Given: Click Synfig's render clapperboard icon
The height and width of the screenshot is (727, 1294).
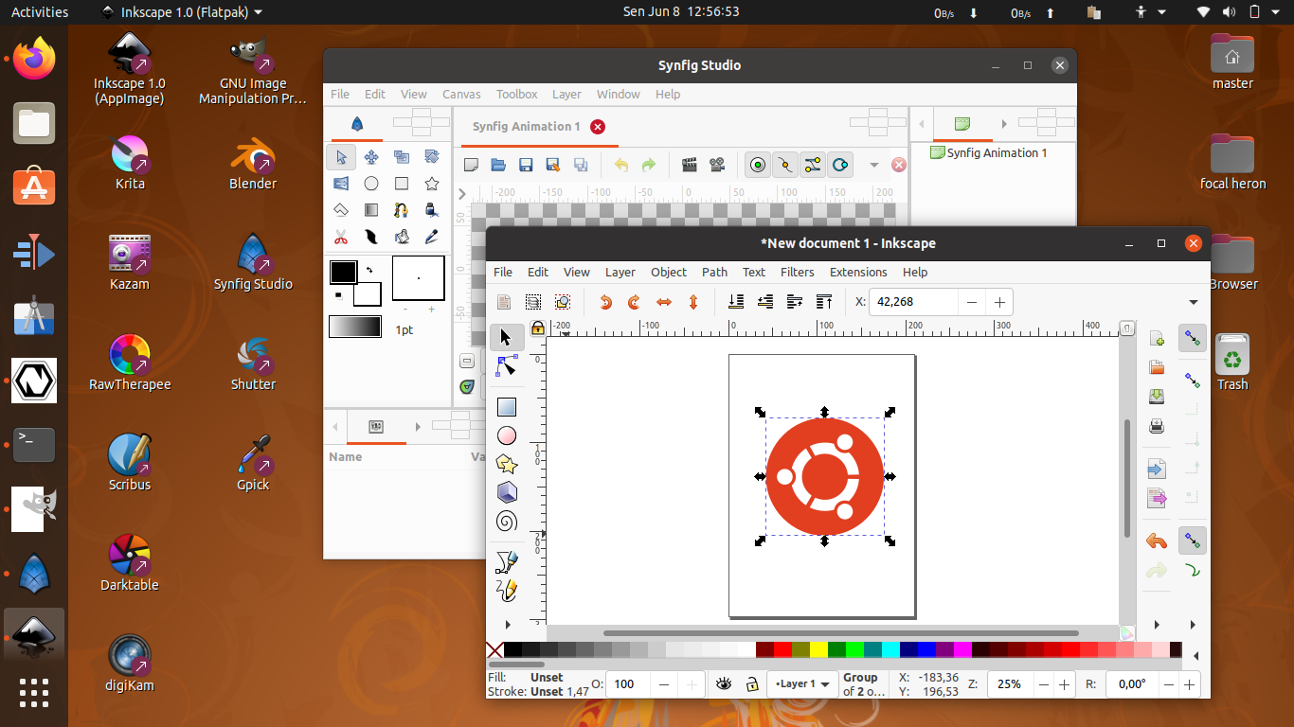Looking at the screenshot, I should click(x=690, y=165).
